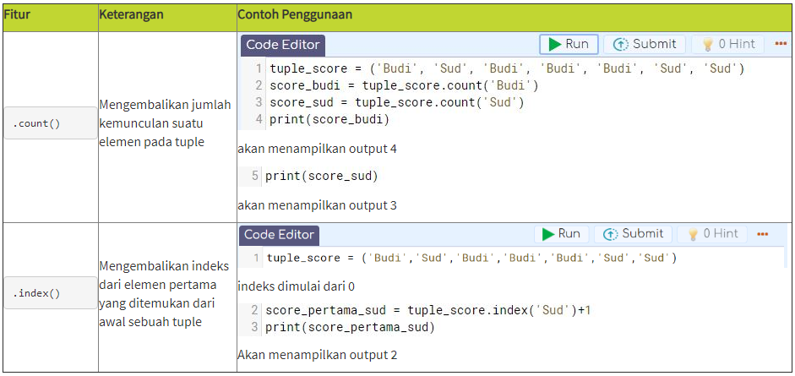Click the .count() feature code label
This screenshot has width=795, height=376.
[x=50, y=123]
